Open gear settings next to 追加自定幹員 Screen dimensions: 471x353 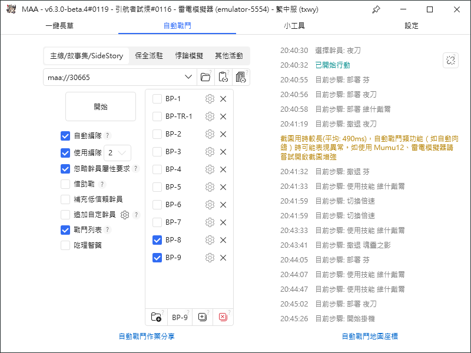coord(125,215)
